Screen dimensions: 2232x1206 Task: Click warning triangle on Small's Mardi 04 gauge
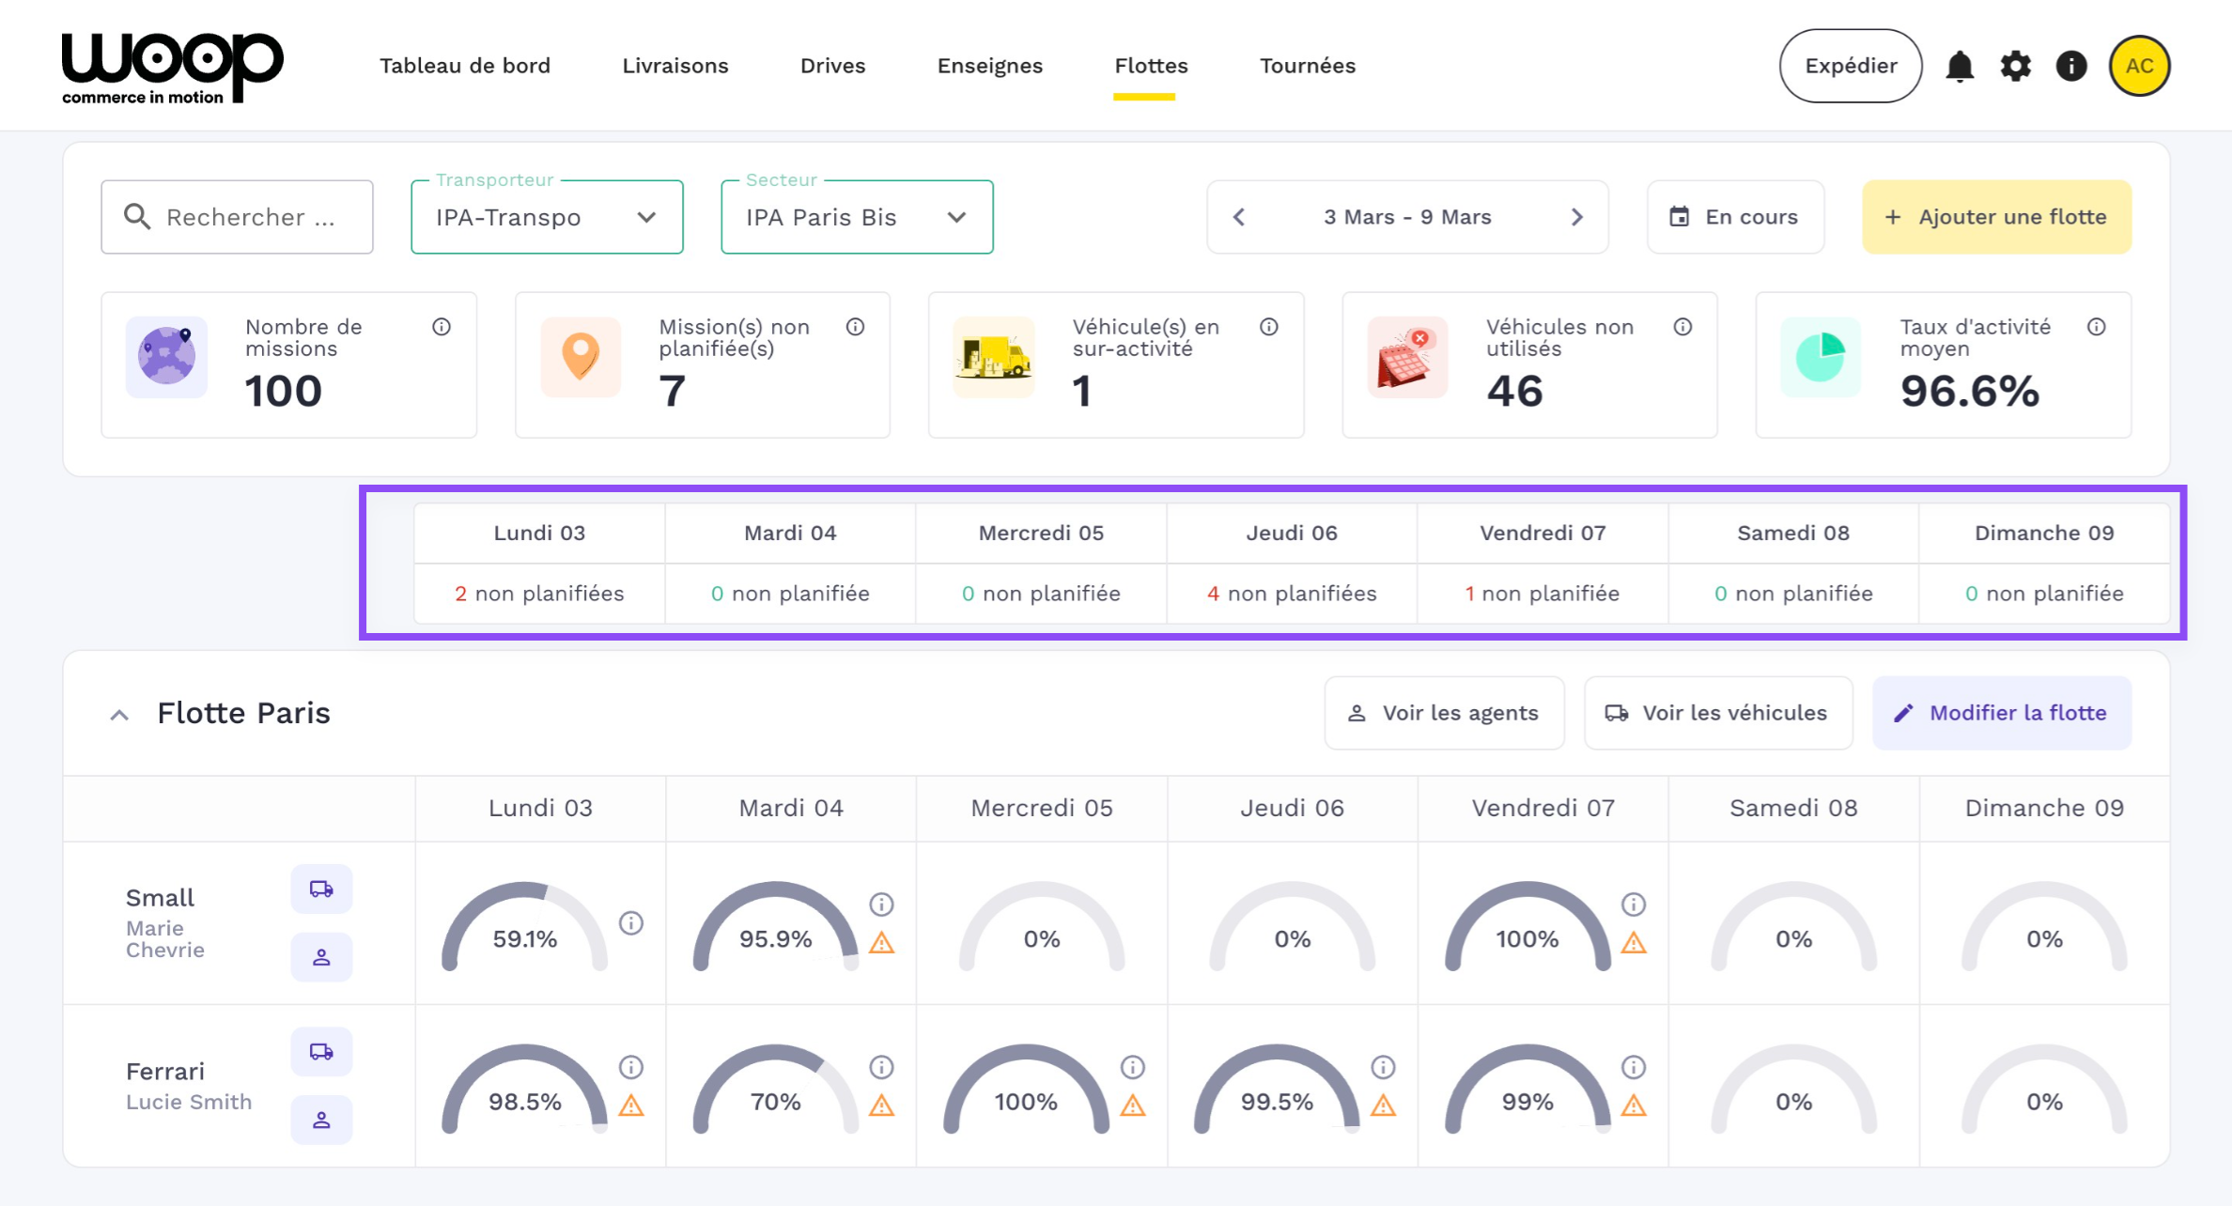pyautogui.click(x=881, y=942)
